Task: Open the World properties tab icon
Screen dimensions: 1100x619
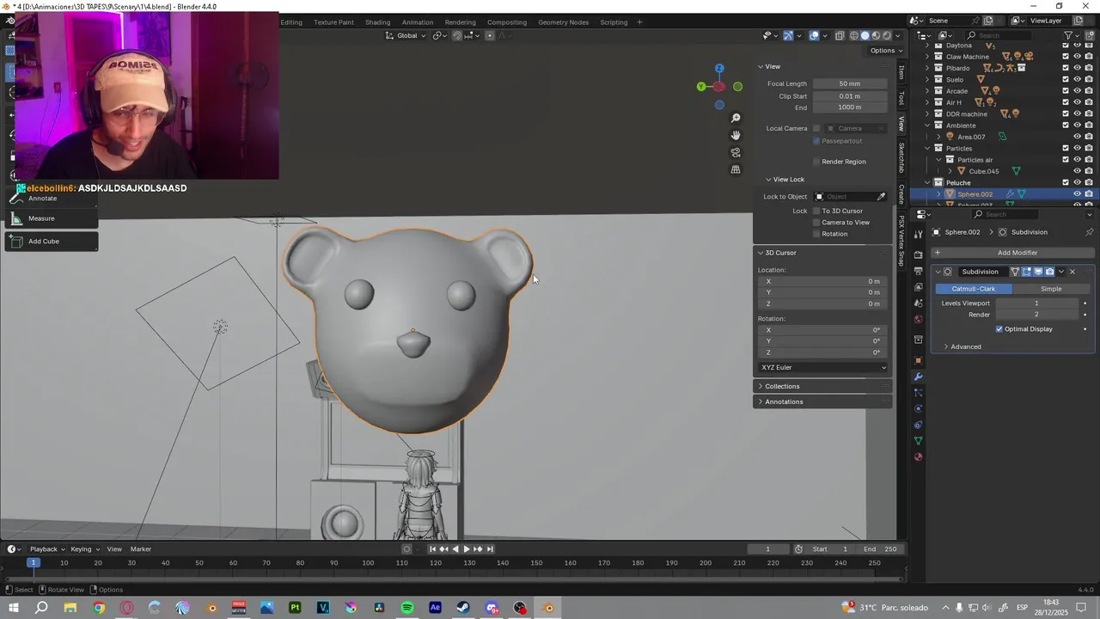Action: click(x=918, y=320)
